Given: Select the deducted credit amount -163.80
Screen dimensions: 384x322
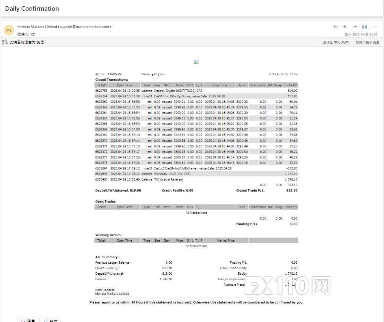Looking at the screenshot, I should pyautogui.click(x=292, y=168).
